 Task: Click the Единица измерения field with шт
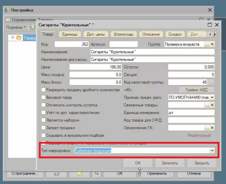[x=191, y=113]
